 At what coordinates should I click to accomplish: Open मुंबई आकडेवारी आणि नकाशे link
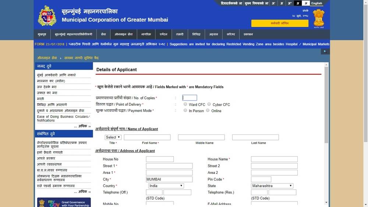tap(56, 75)
